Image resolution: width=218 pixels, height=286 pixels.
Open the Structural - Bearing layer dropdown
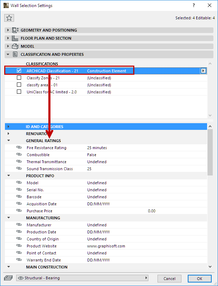coord(82,278)
